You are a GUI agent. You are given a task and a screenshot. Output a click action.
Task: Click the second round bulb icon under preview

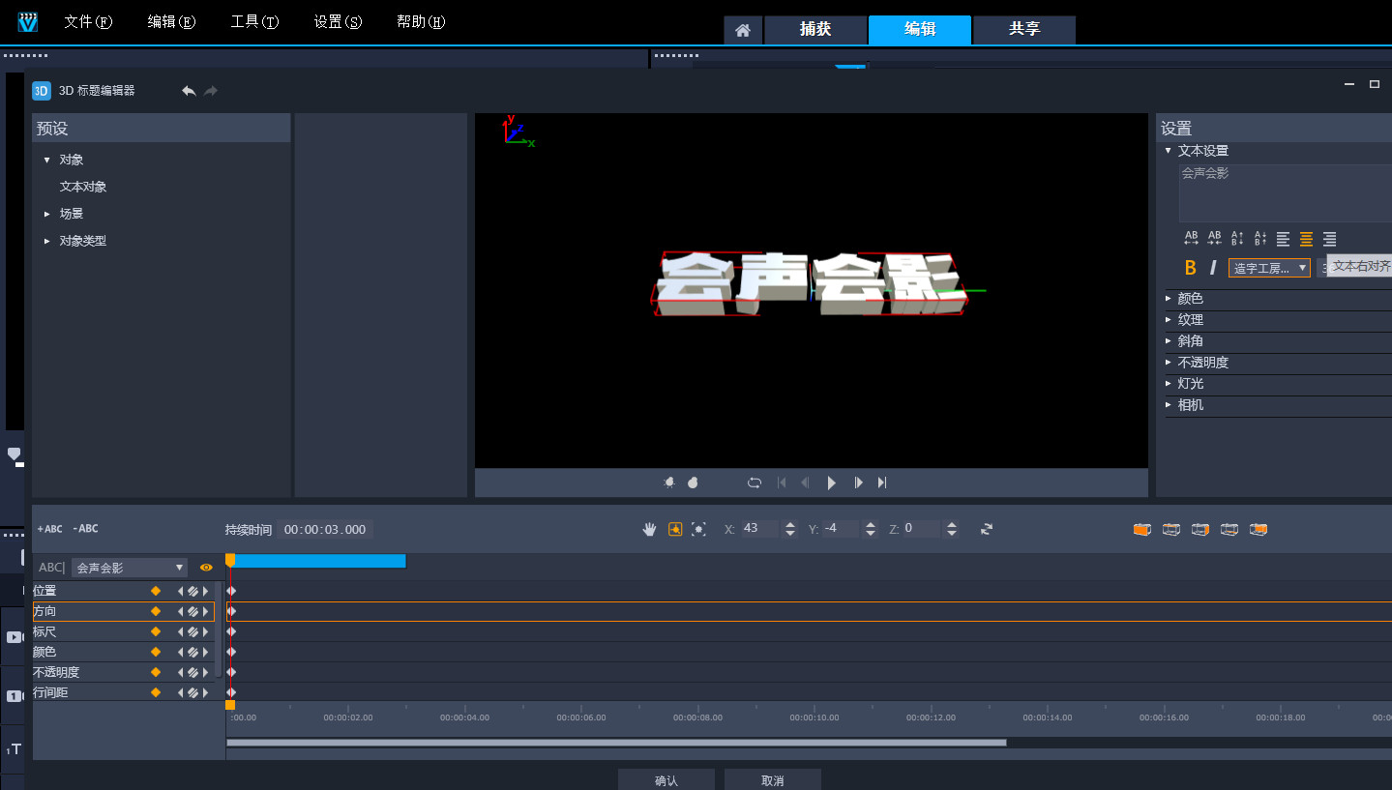[693, 483]
